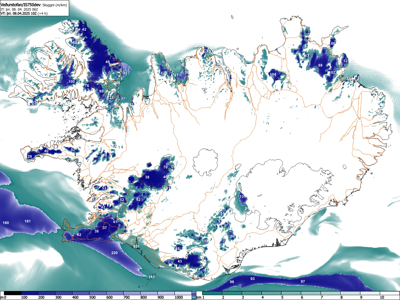Screen dimensions: 400x300
Task: Click the '288' value in north Iceland
Action: [x=264, y=60]
